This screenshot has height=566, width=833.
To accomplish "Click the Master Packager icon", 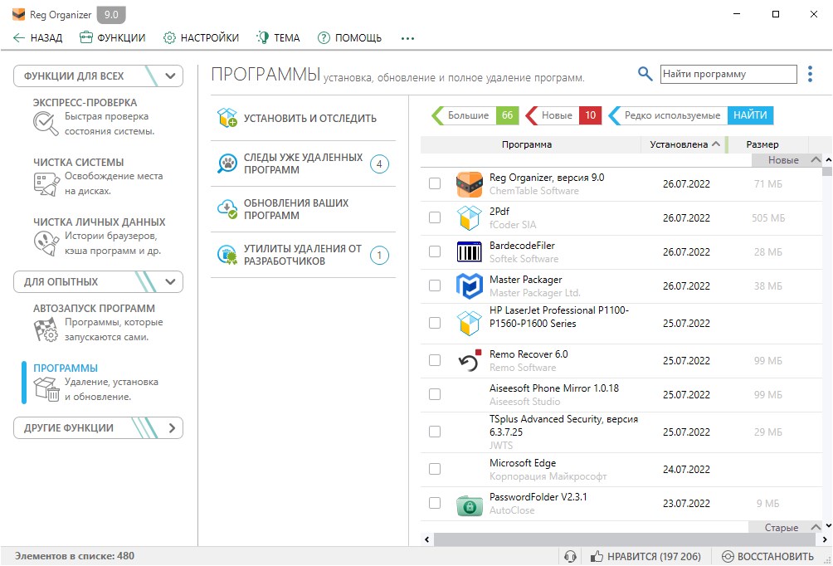I will click(469, 286).
